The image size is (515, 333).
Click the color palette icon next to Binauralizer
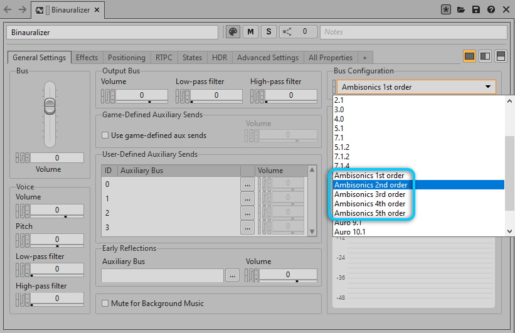point(232,32)
